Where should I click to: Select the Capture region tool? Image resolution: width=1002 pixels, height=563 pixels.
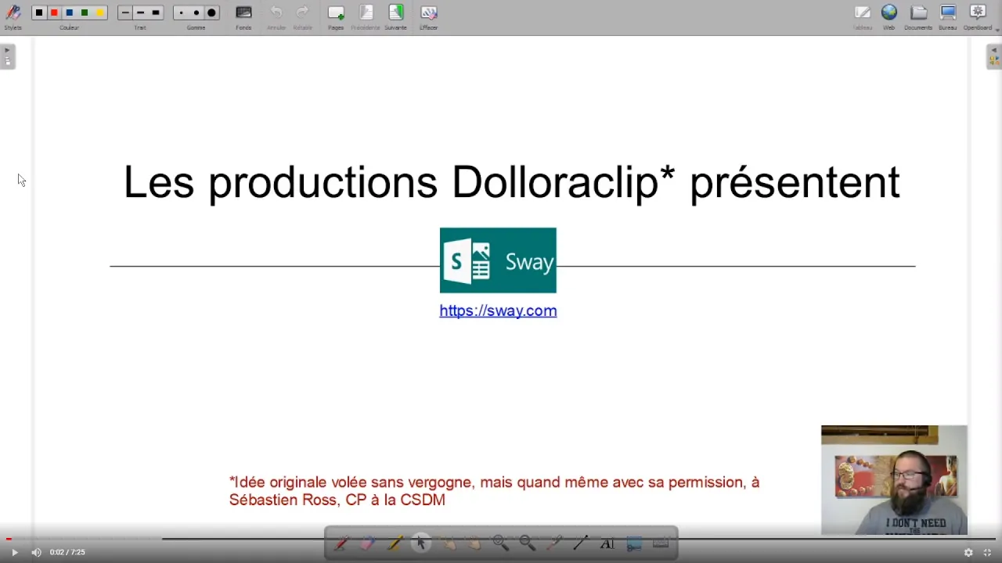pyautogui.click(x=634, y=543)
